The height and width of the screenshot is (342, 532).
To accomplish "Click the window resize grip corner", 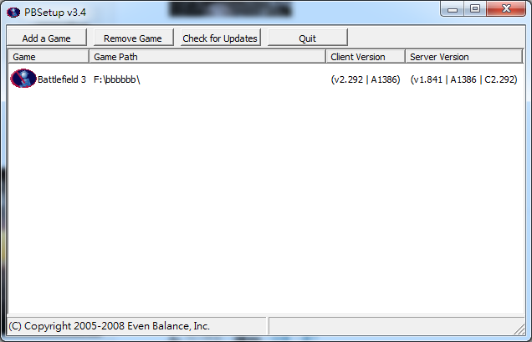I will tap(519, 329).
